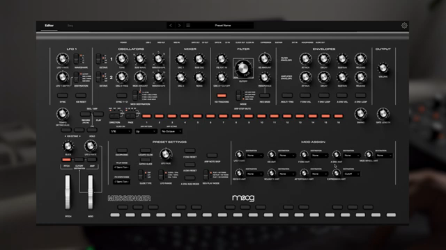Open the LFO 1 Amt destination dropdown
Screen dimensions: 446x250
click(x=254, y=156)
